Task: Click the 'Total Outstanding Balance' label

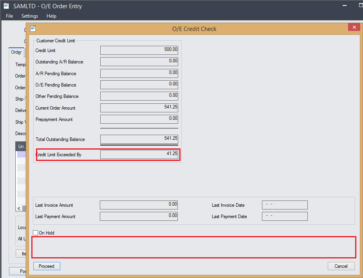Action: click(60, 139)
